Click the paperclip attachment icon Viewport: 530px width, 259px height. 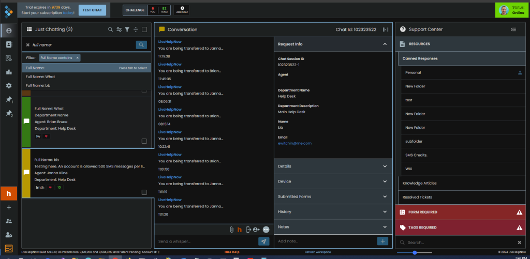coord(232,229)
